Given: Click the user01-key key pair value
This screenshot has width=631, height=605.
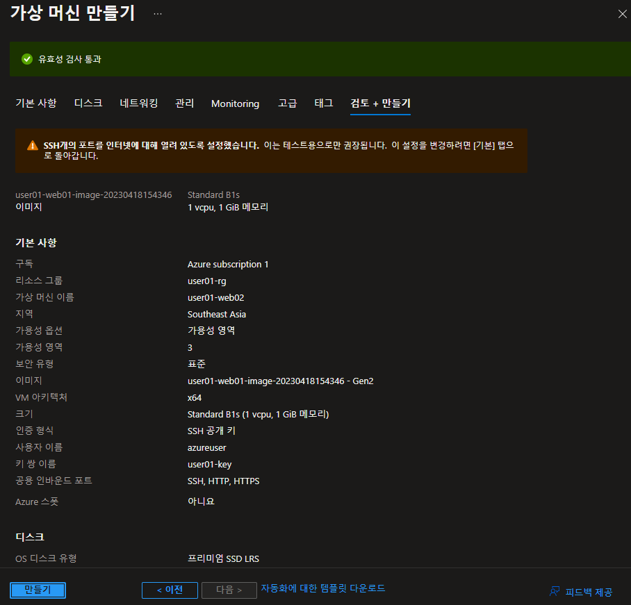Looking at the screenshot, I should coord(210,464).
